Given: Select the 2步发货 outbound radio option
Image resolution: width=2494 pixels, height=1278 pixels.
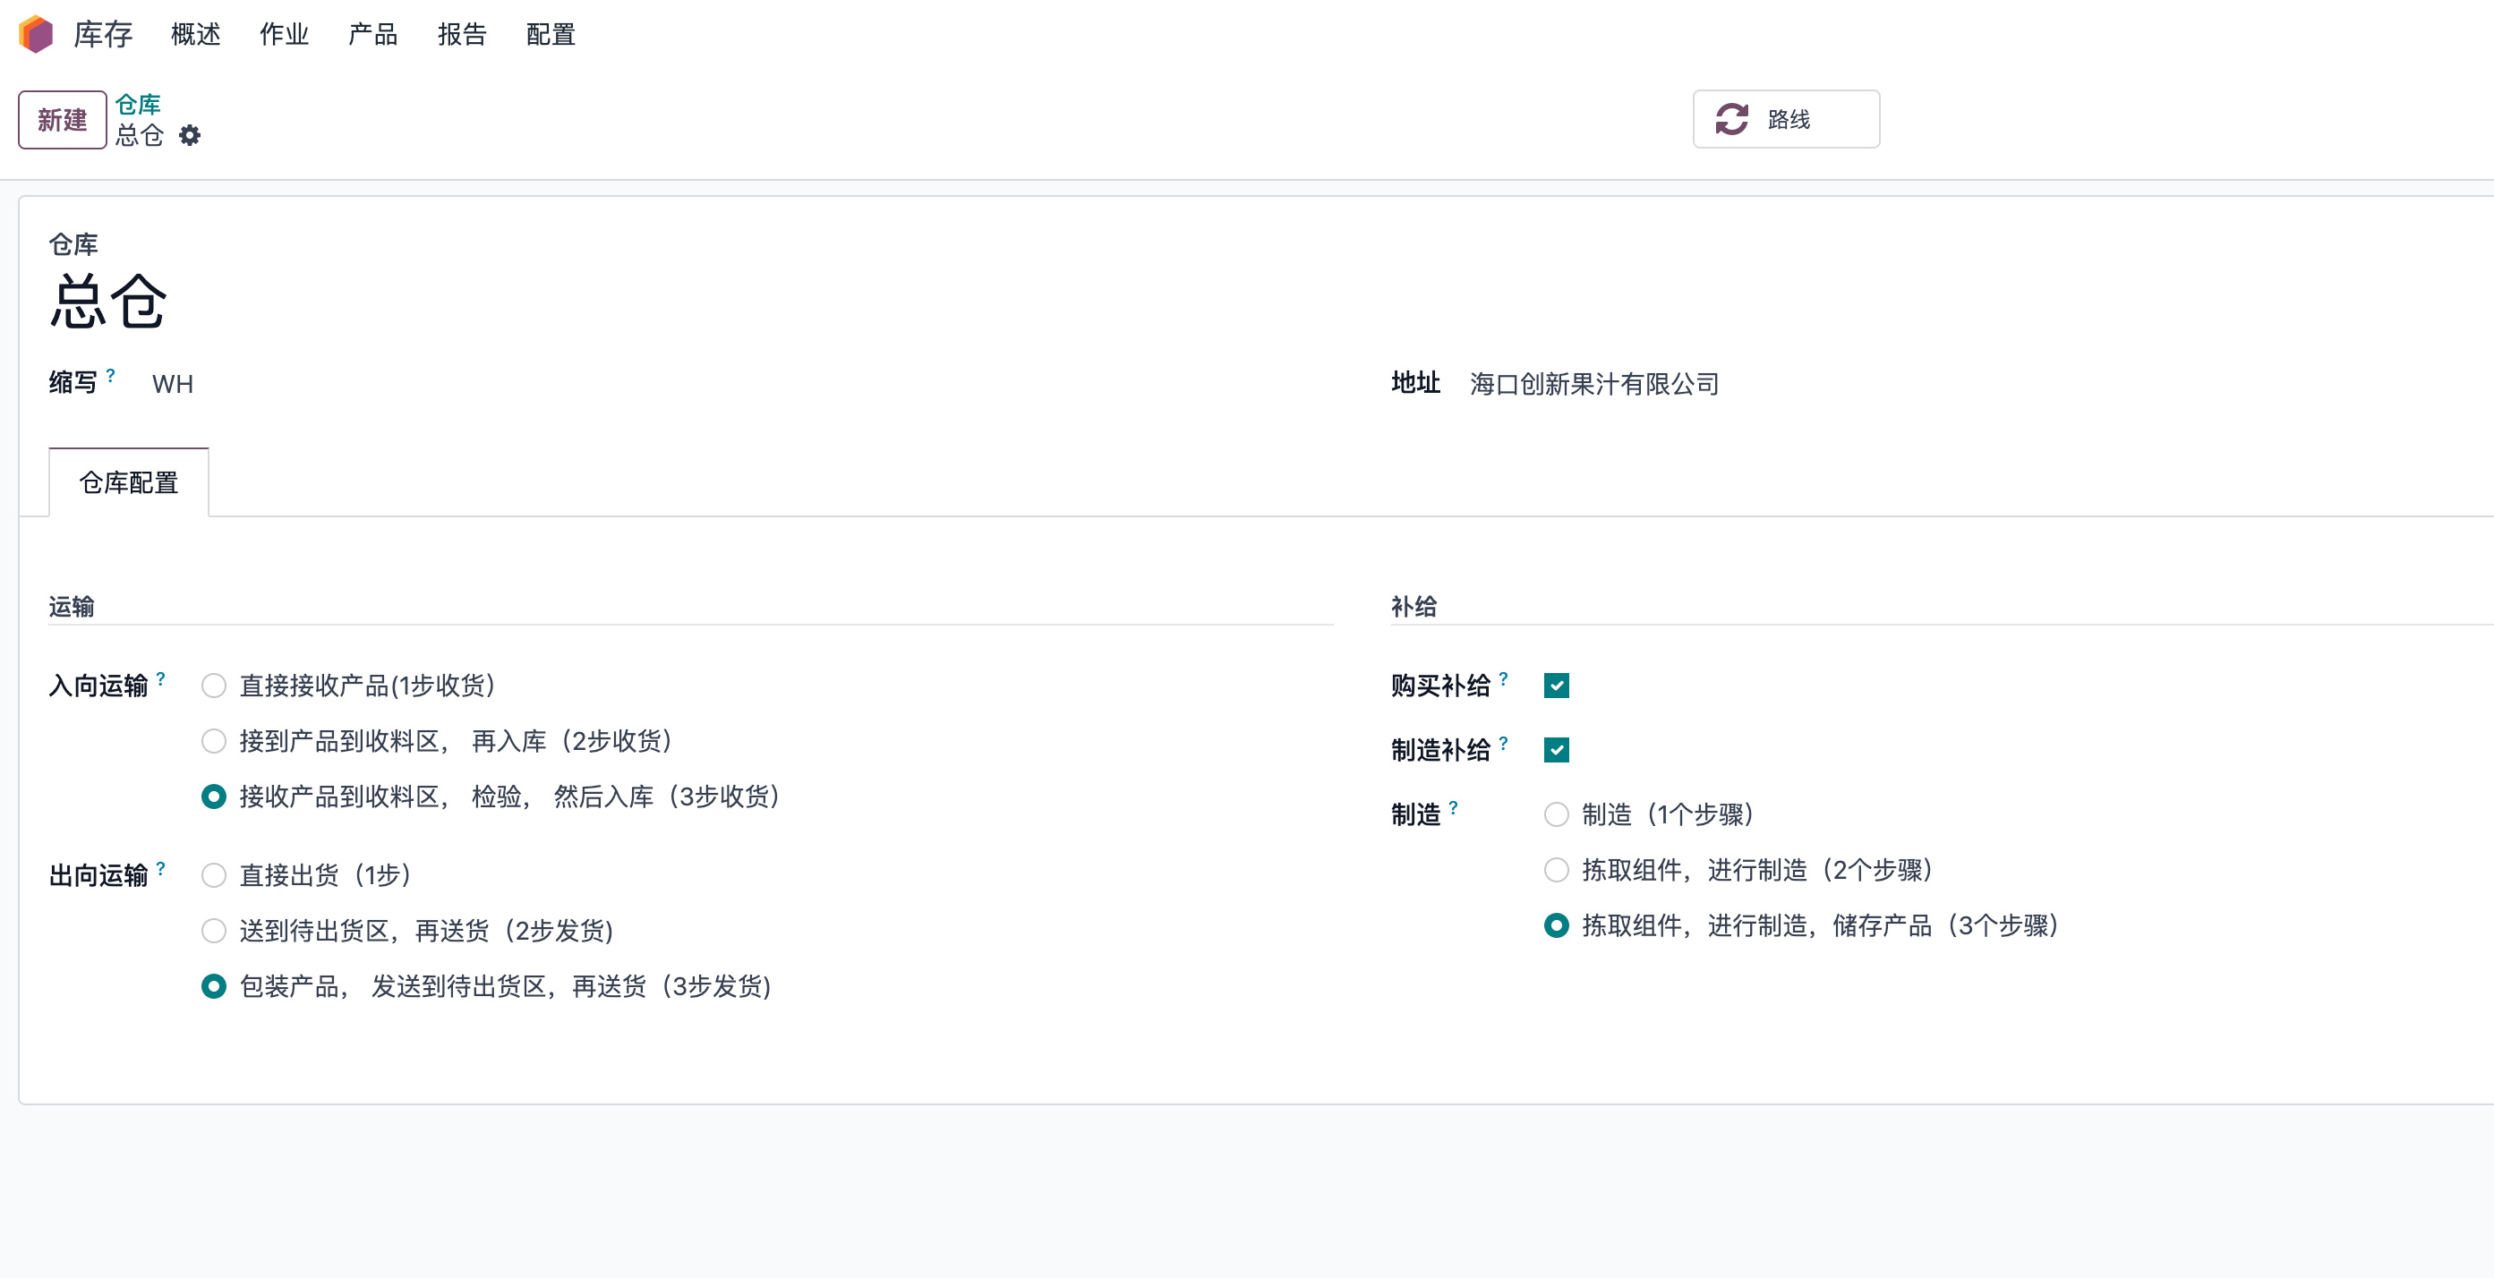Looking at the screenshot, I should click(x=214, y=932).
